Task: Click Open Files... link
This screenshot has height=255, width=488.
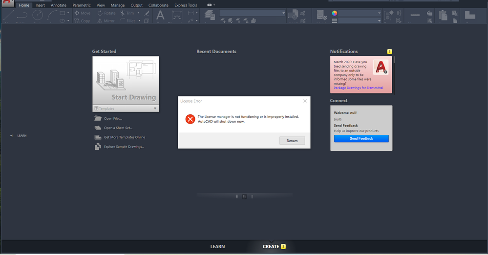Action: (x=113, y=119)
